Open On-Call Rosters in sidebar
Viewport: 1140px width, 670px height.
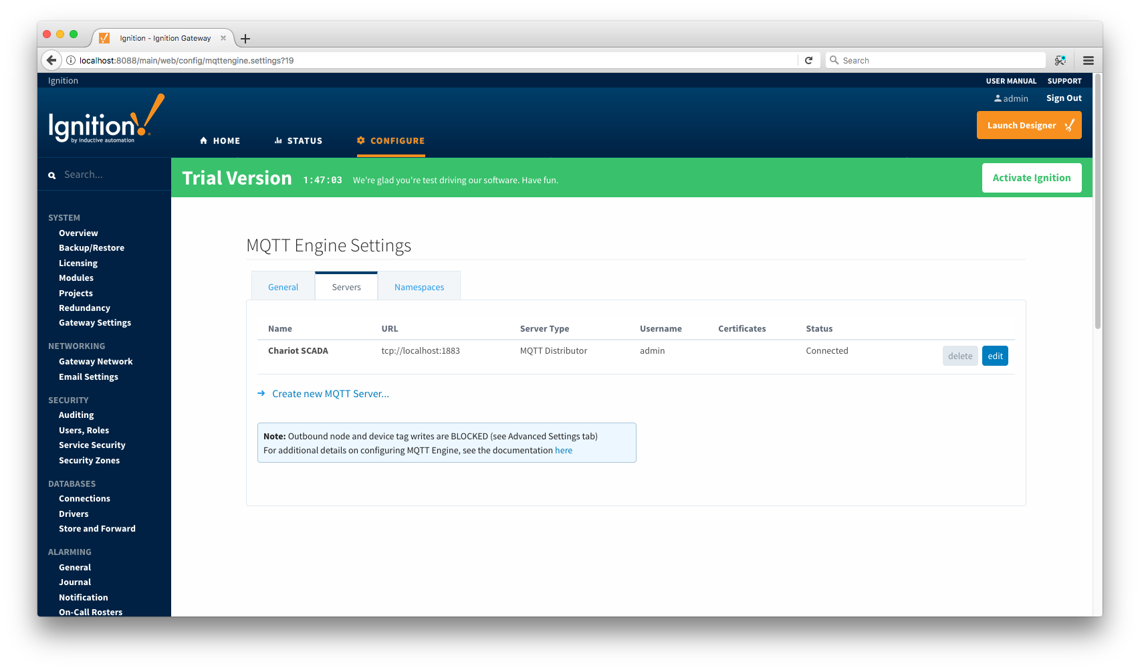pyautogui.click(x=90, y=612)
